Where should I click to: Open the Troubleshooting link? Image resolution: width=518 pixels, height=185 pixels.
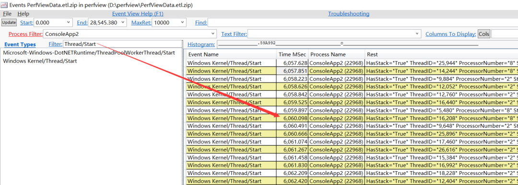point(349,14)
